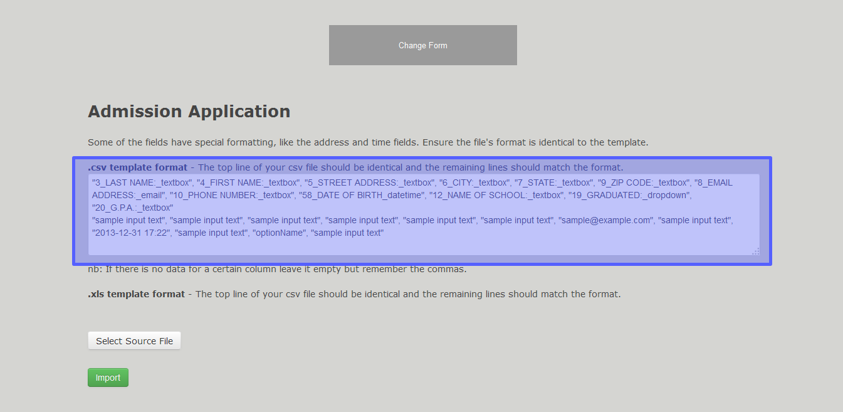The height and width of the screenshot is (412, 843).
Task: Click the 20_G.P.A.:_textbox header entry
Action: pyautogui.click(x=132, y=208)
